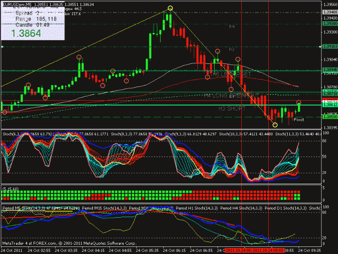Click the (5,15,60) trend panel label
The image size is (338, 254).
tap(11, 189)
